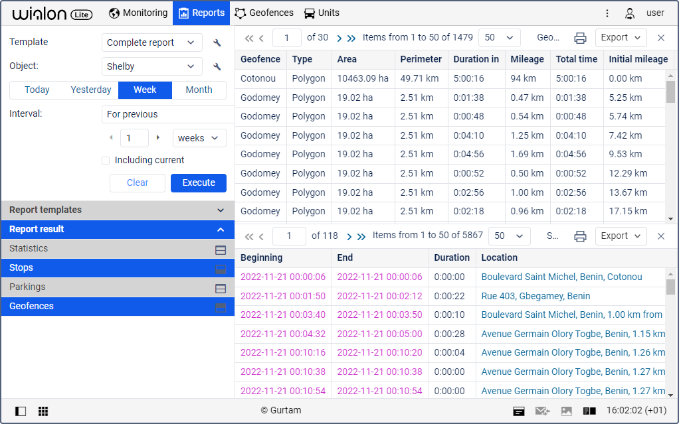Open object properties wrench beside Shelby
Image resolution: width=679 pixels, height=424 pixels.
click(217, 66)
